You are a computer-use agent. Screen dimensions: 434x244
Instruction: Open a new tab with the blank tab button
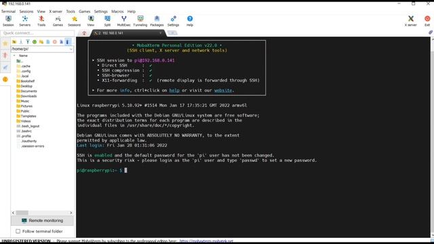coord(172,33)
